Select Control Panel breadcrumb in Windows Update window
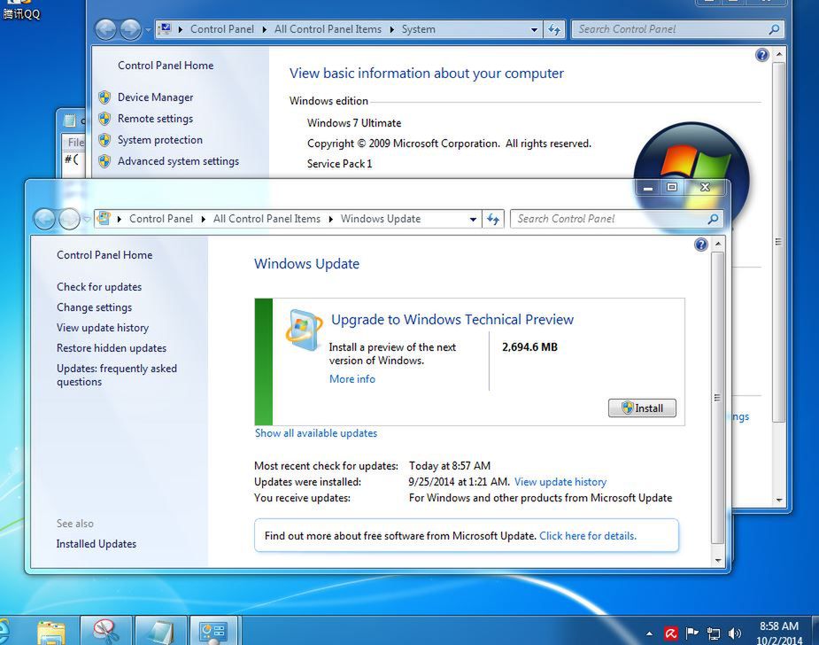The image size is (819, 645). pos(161,219)
